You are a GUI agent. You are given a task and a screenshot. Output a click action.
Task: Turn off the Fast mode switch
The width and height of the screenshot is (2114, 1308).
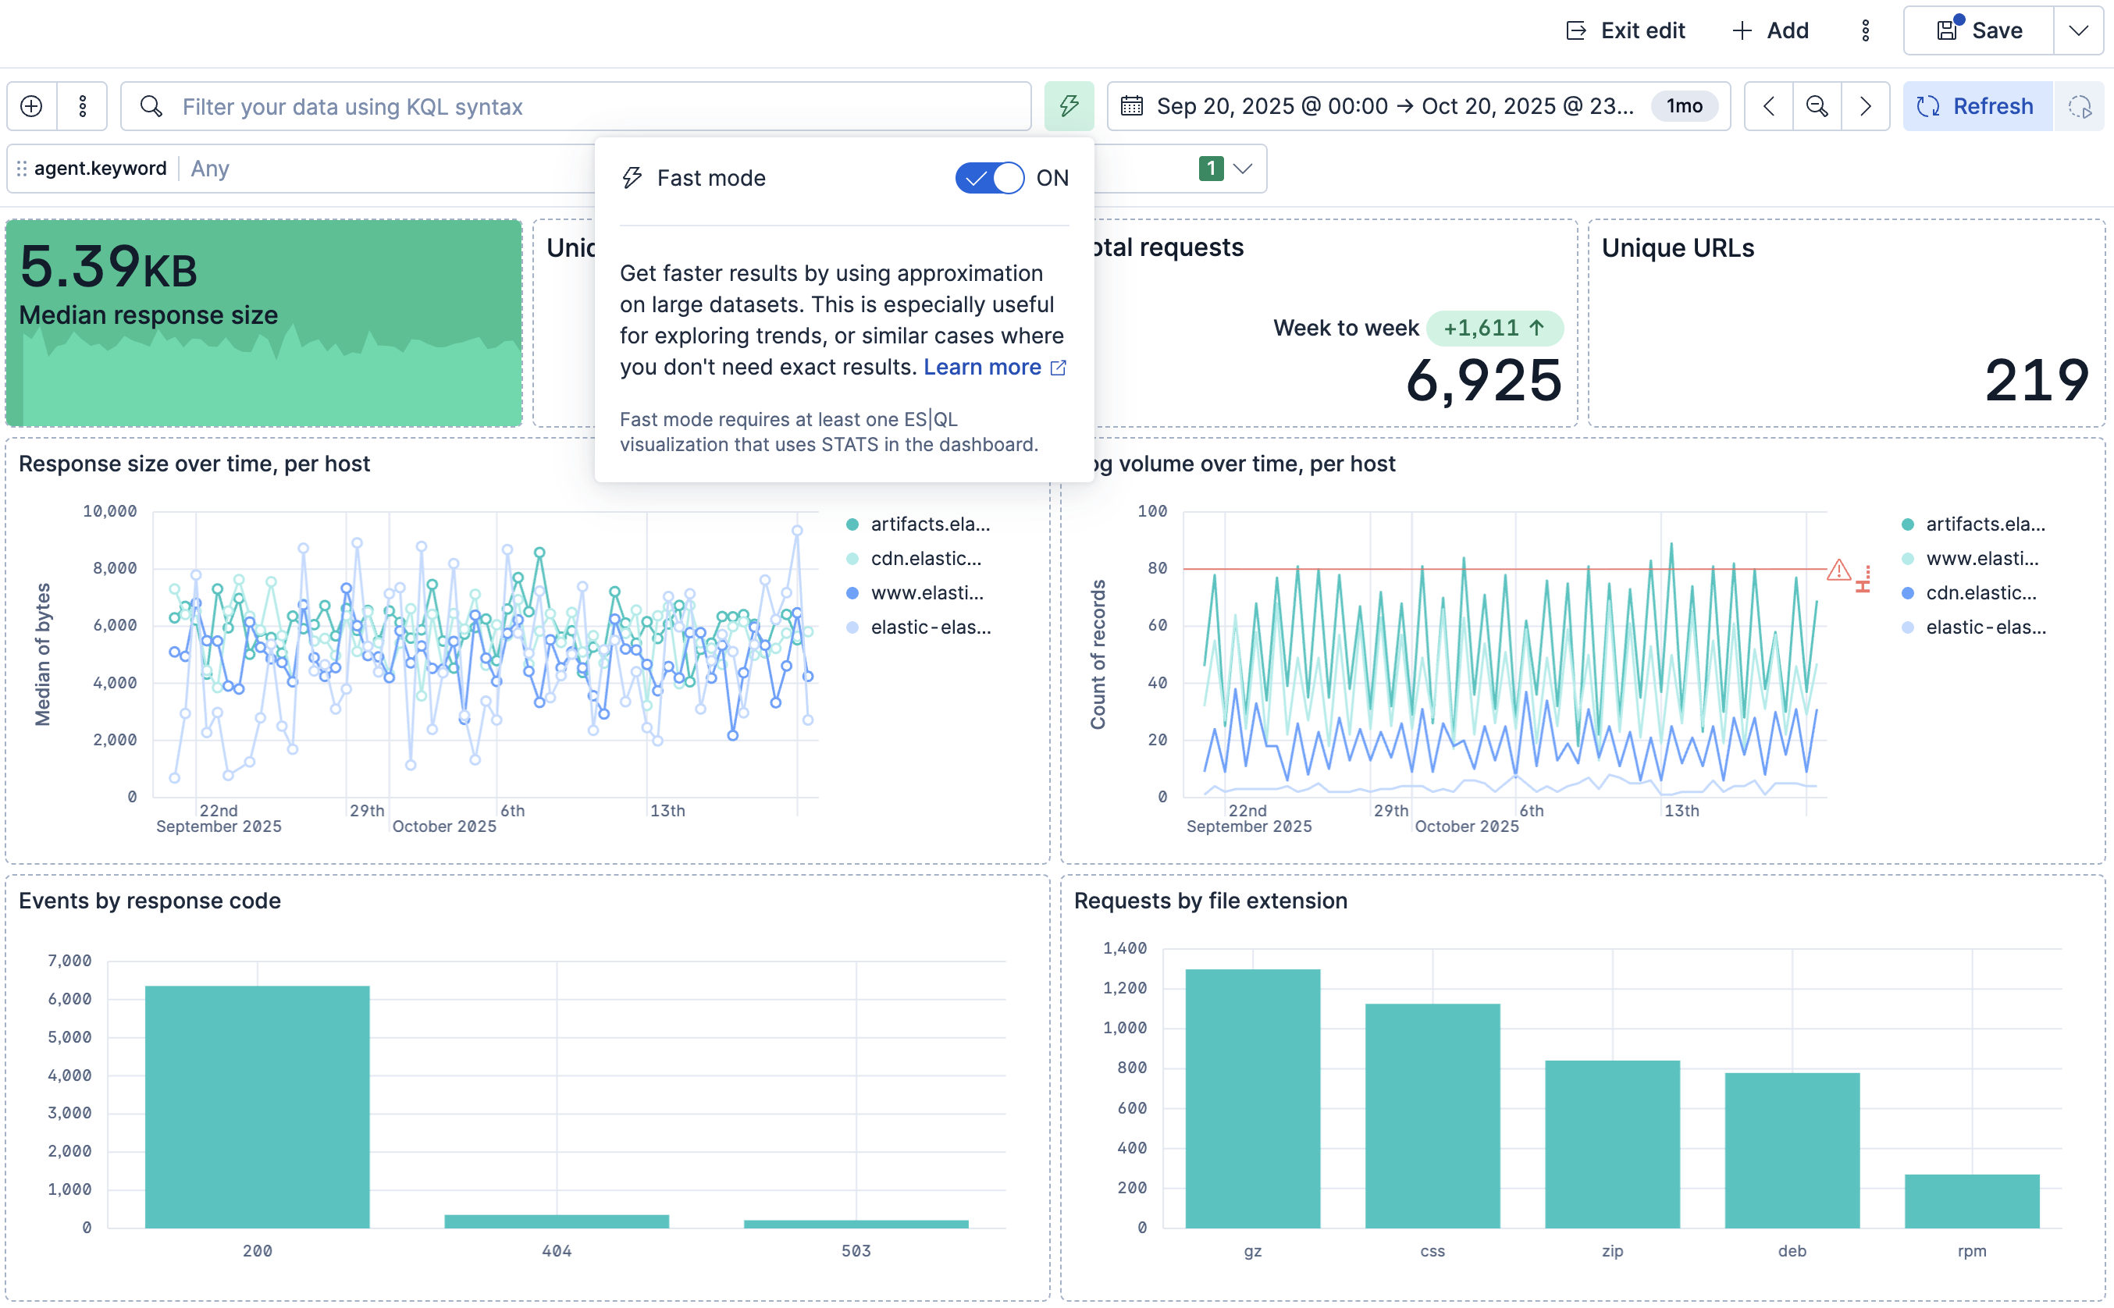[989, 178]
